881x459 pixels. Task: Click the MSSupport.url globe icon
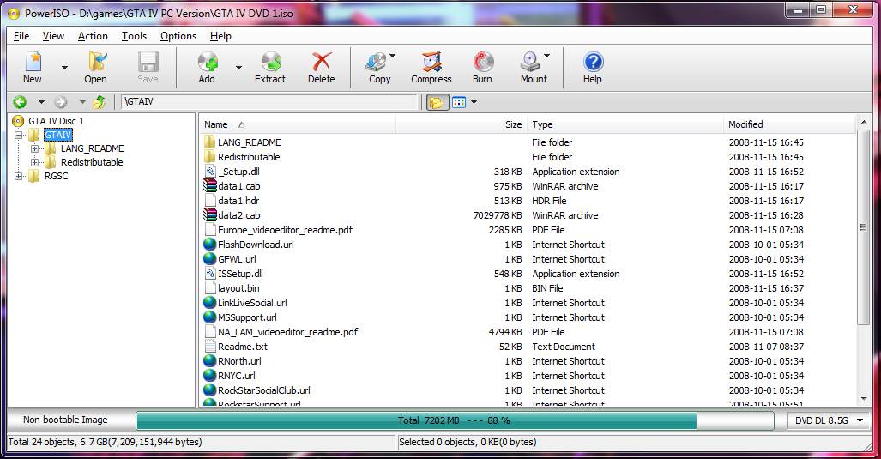(x=209, y=317)
